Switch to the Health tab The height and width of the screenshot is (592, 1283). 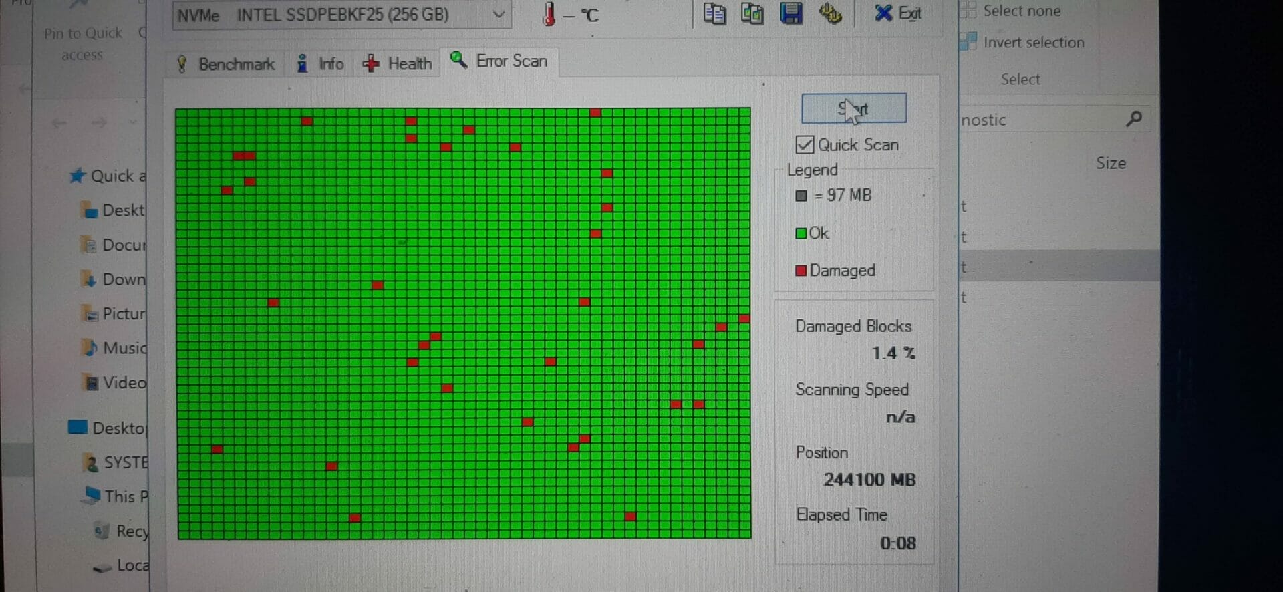pos(398,64)
